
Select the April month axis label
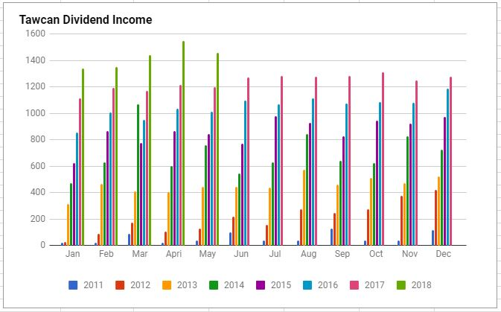point(173,254)
